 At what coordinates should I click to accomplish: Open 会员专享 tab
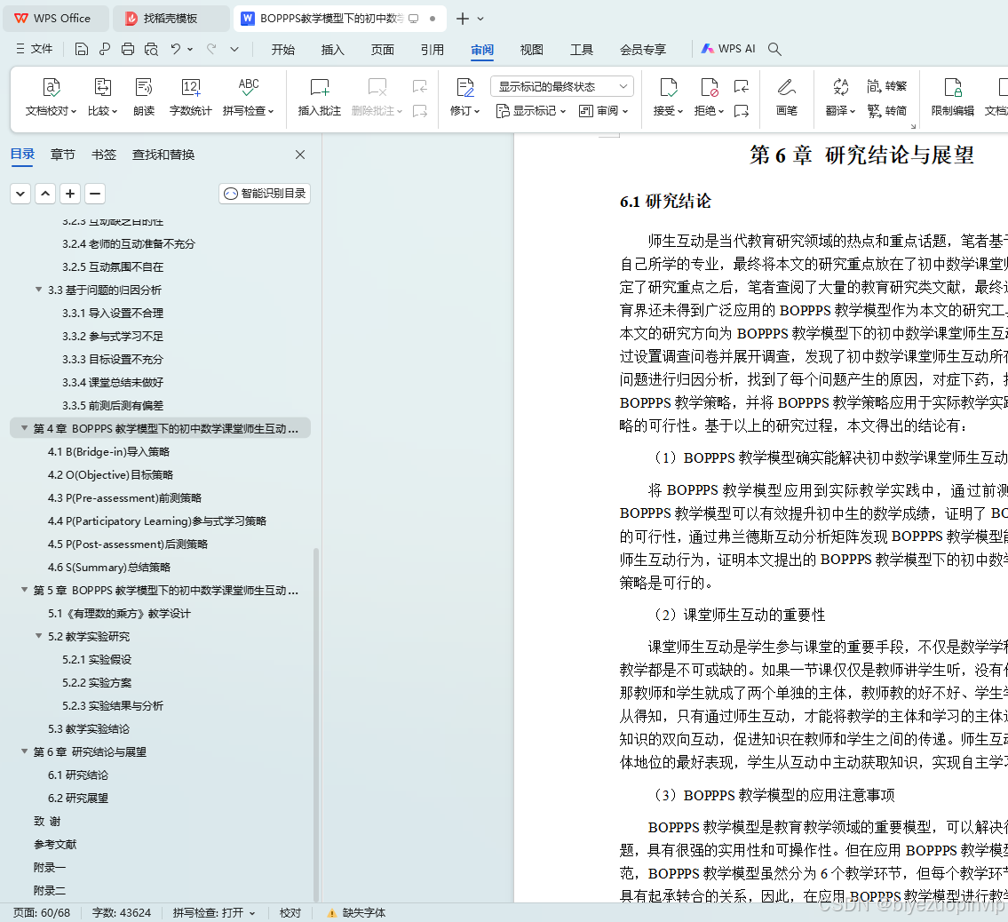(643, 50)
